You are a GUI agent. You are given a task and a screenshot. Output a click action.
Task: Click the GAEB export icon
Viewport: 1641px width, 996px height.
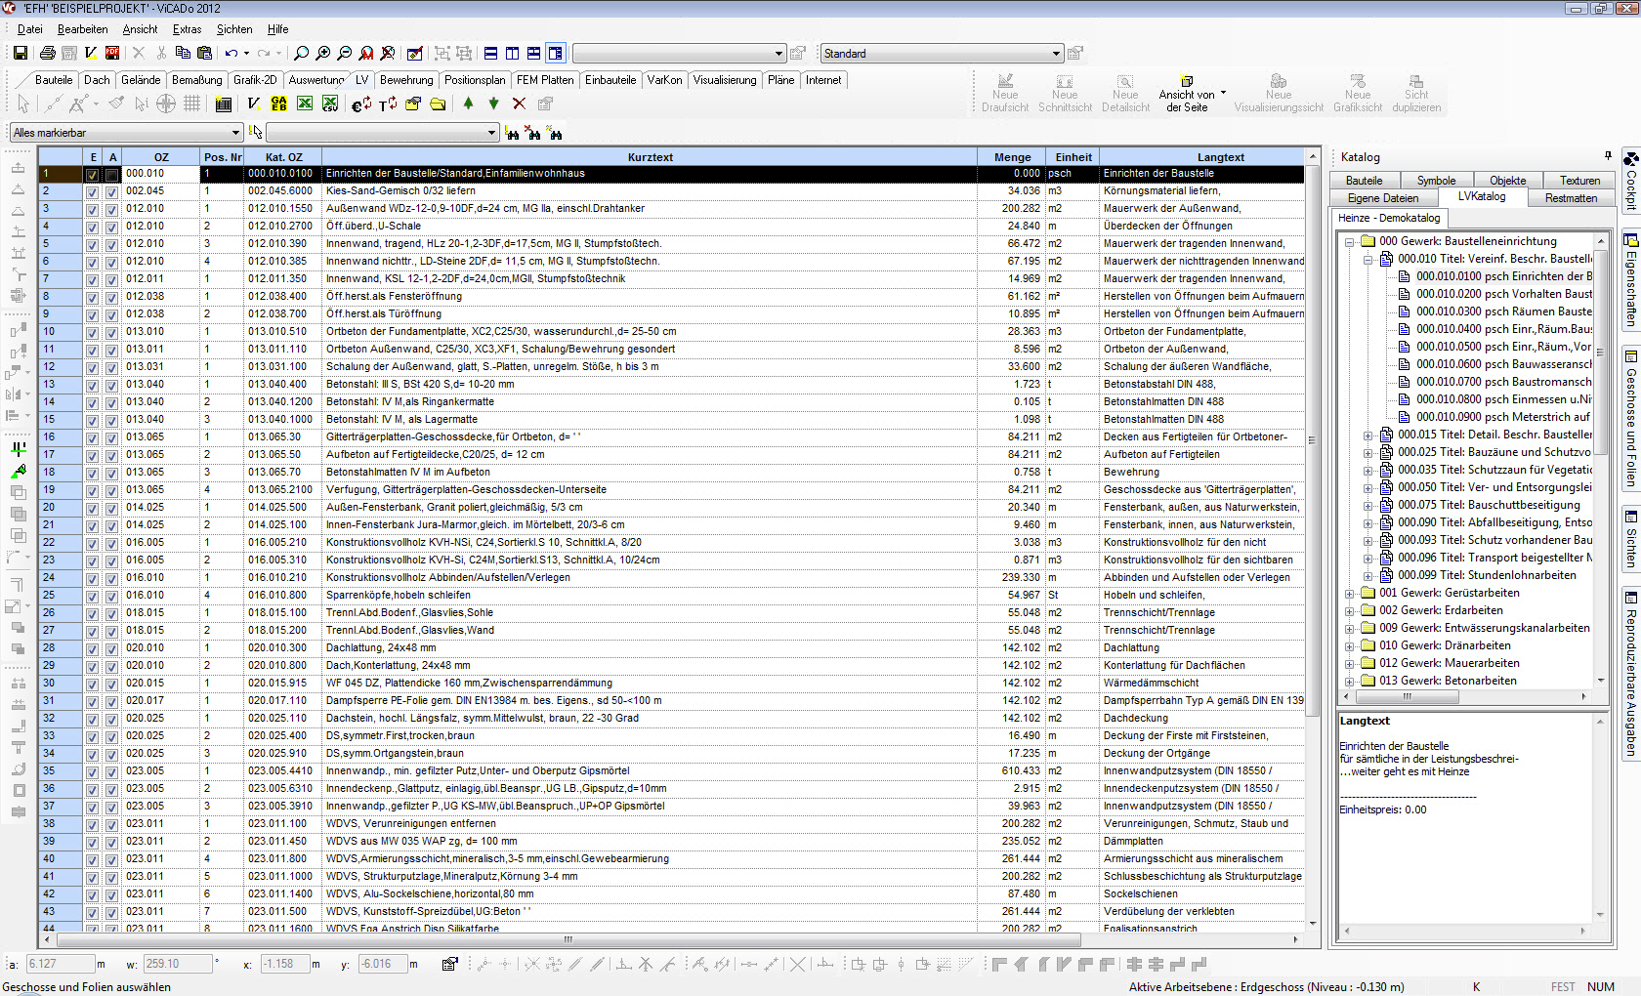279,104
